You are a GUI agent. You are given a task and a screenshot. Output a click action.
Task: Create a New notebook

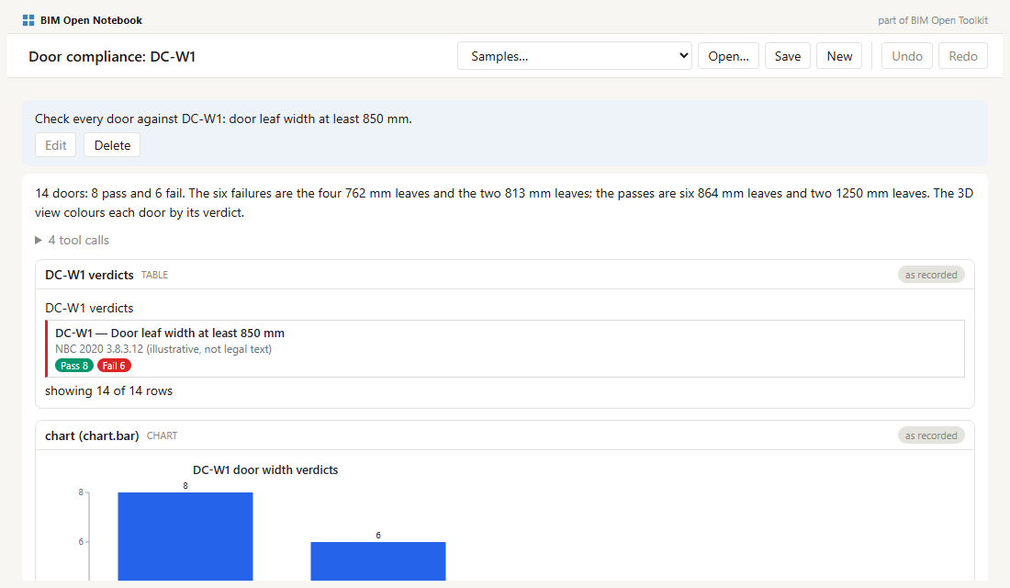click(x=839, y=56)
